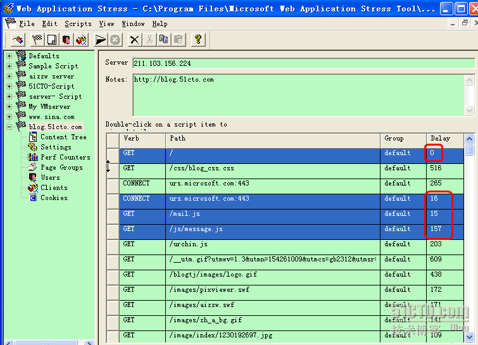Click the delay value 609
478x345 pixels.
436,260
